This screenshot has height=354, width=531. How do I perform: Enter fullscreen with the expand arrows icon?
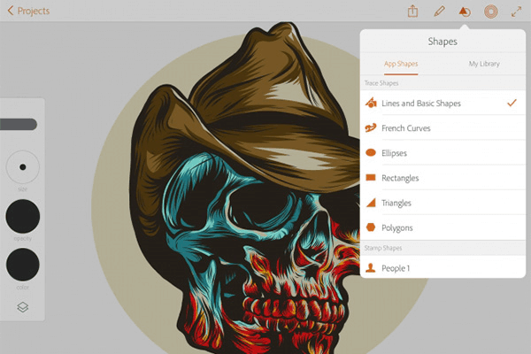[516, 12]
